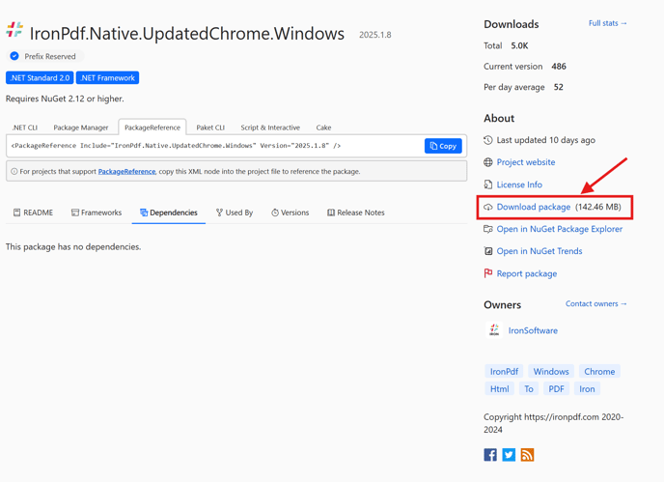Select the Package Manager tab
The width and height of the screenshot is (664, 482).
tap(80, 128)
